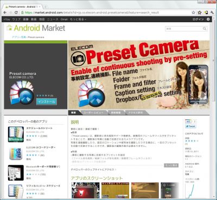Reload the page with browser refresh icon
Screen dimensions: 217x200
16,12
